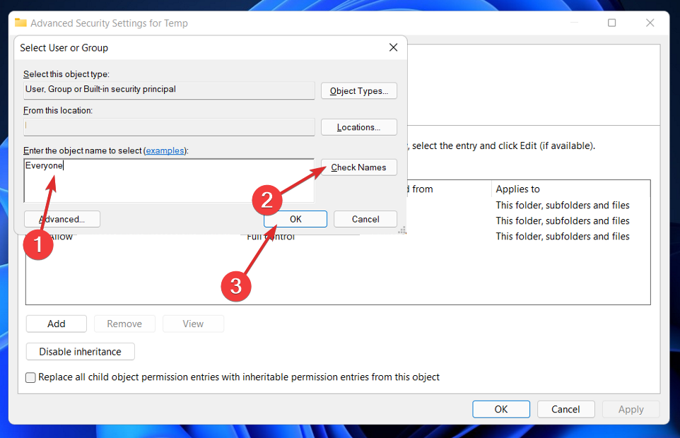Viewport: 680px width, 438px height.
Task: Cancel the Advanced Security Settings window
Action: (565, 410)
